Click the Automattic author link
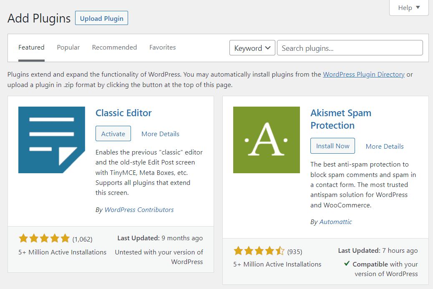This screenshot has width=433, height=289. (x=335, y=222)
